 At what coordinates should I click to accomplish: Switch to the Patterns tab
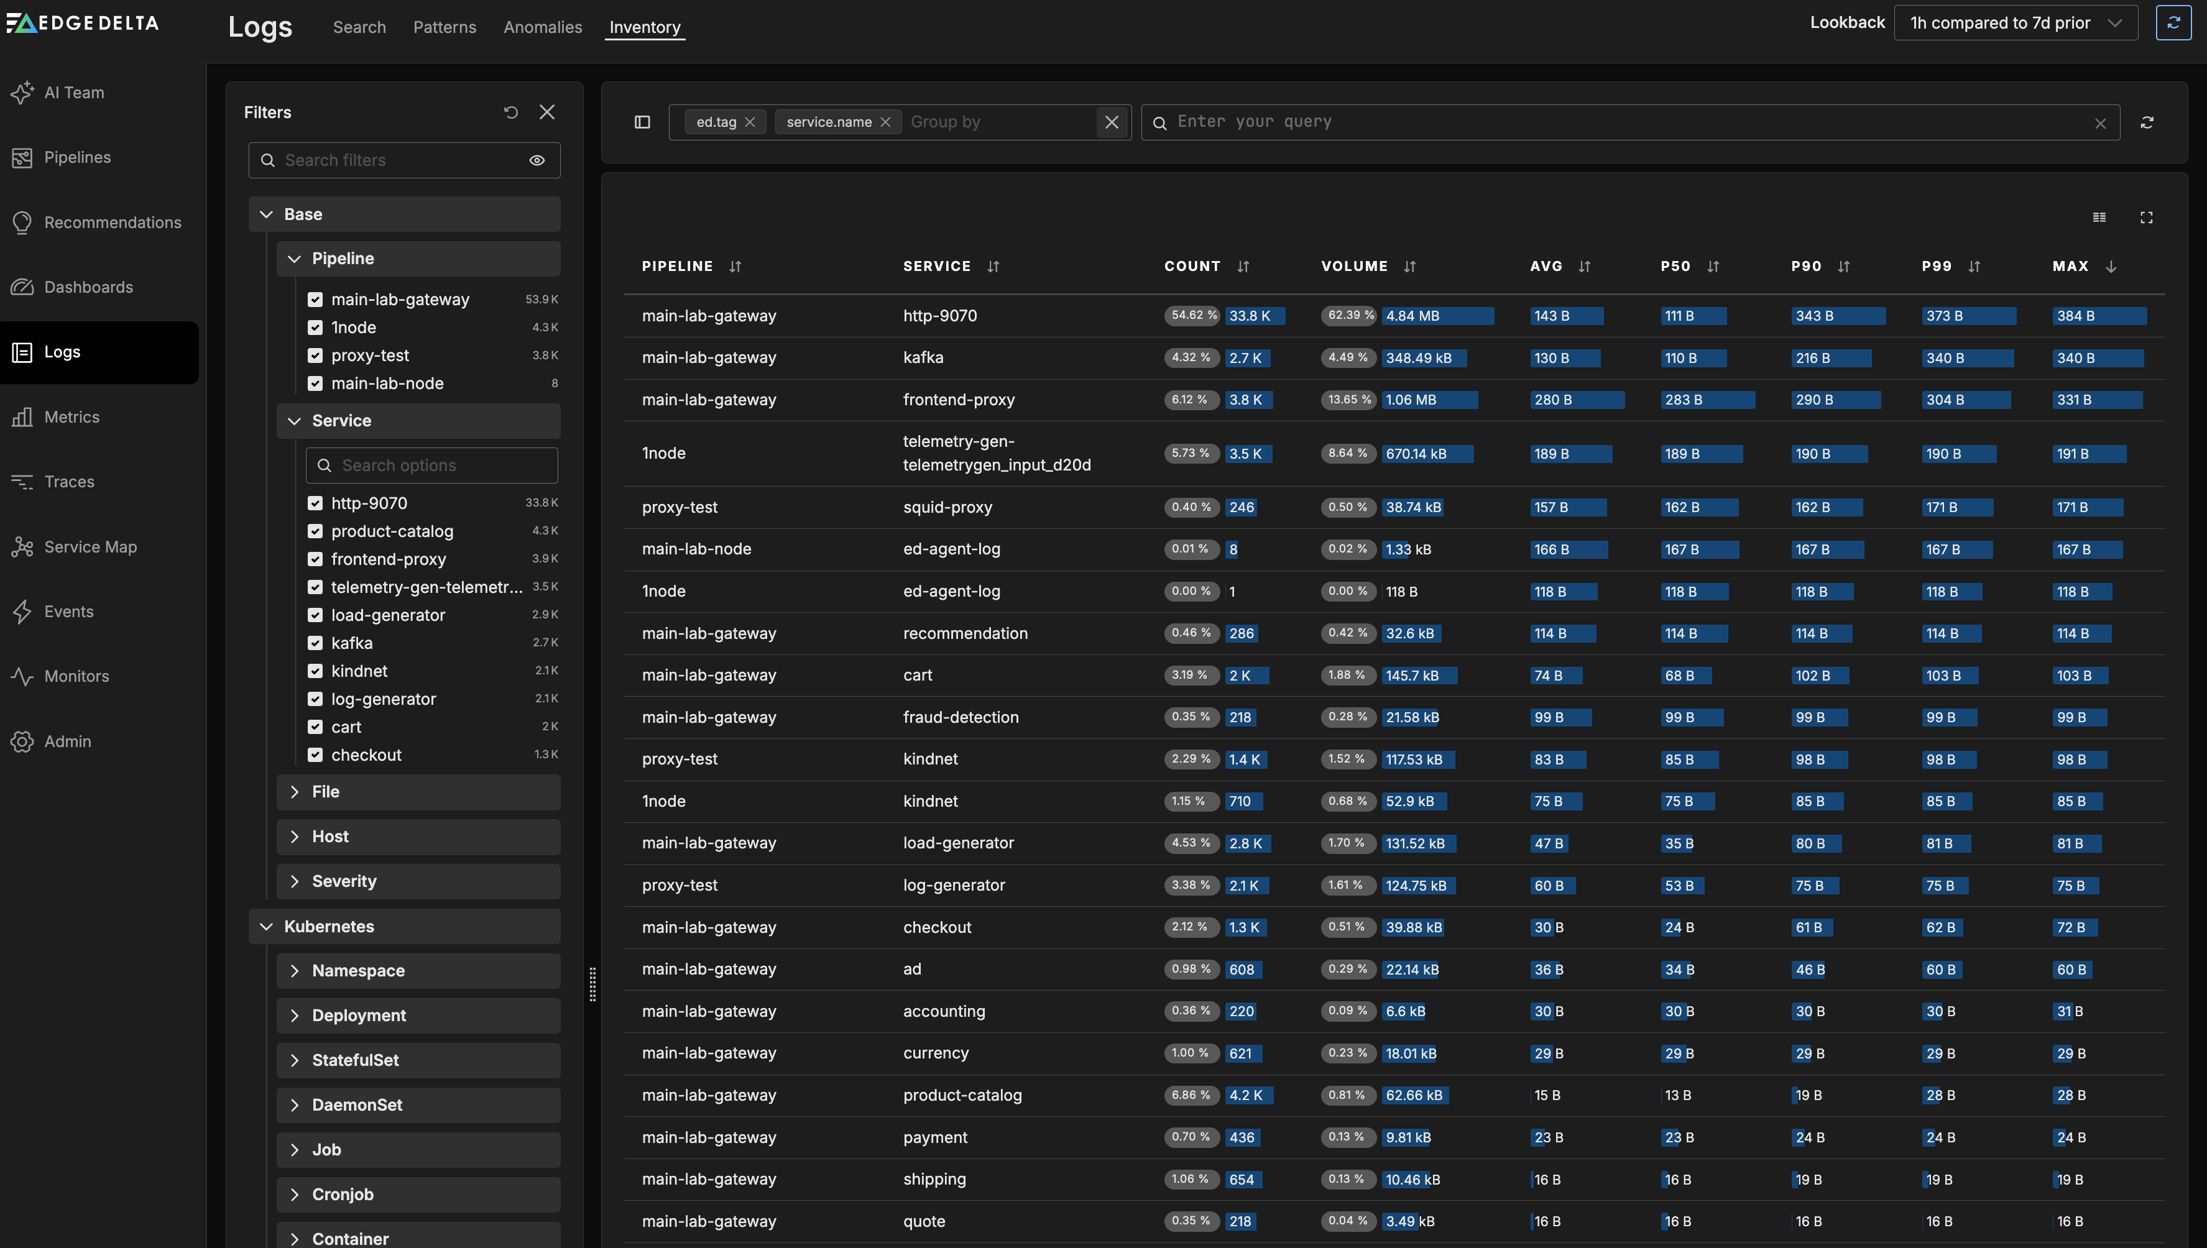point(444,27)
